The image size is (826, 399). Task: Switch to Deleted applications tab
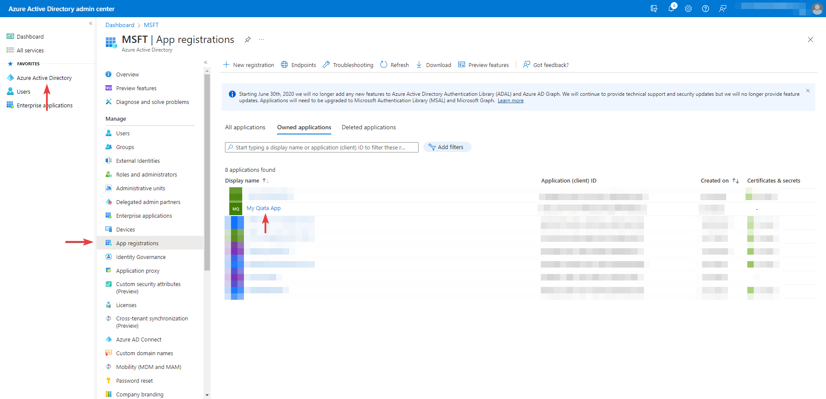click(x=369, y=128)
